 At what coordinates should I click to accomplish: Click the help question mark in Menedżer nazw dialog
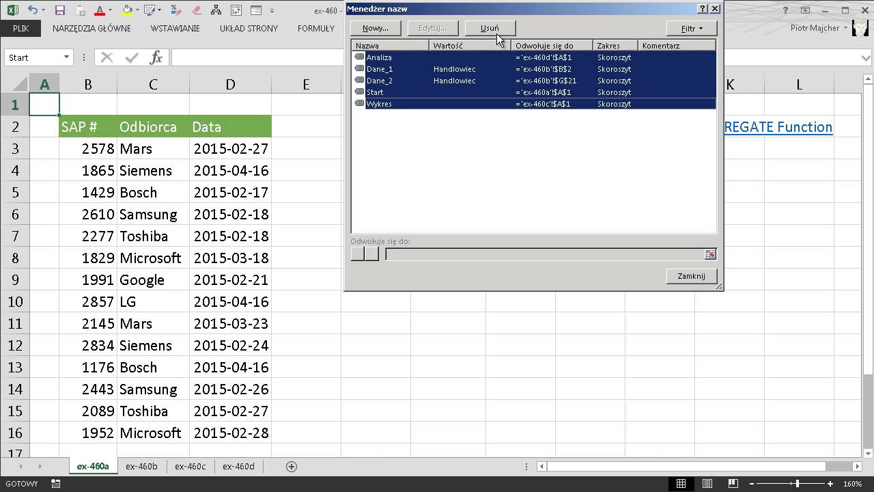tap(703, 9)
